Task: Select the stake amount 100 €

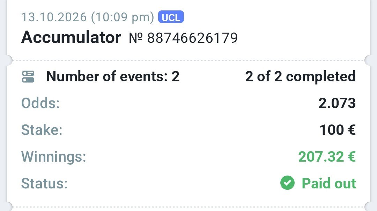Action: pyautogui.click(x=338, y=130)
